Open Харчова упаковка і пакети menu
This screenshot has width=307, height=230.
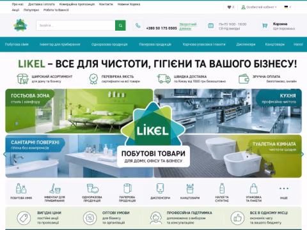[204, 44]
